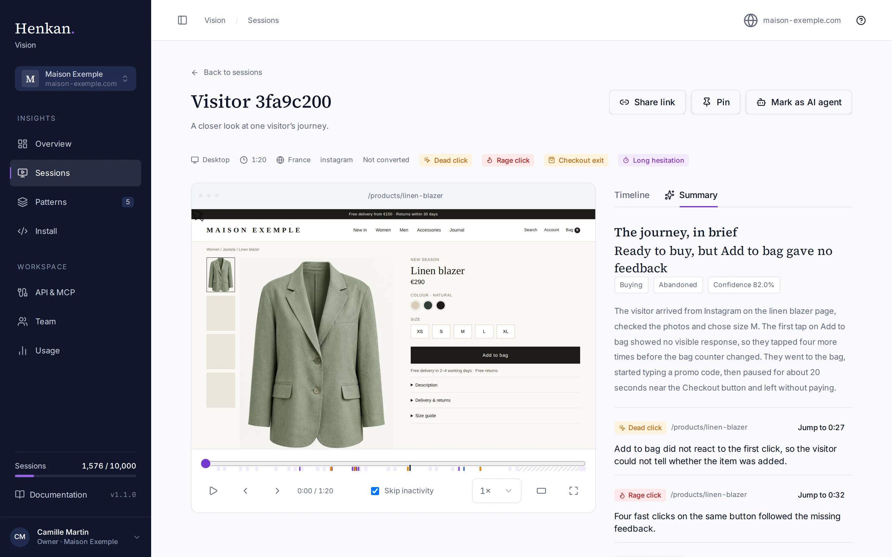The image size is (892, 557).
Task: Choose the black colour swatch
Action: 440,305
